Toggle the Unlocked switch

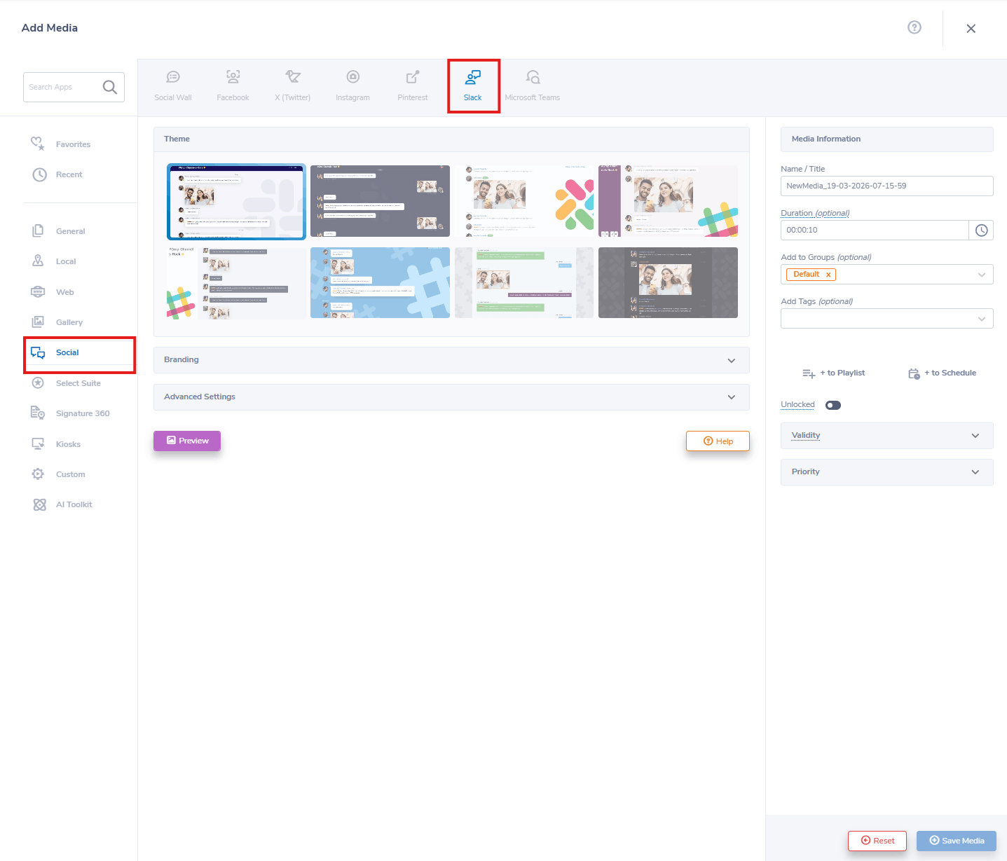[x=833, y=405]
